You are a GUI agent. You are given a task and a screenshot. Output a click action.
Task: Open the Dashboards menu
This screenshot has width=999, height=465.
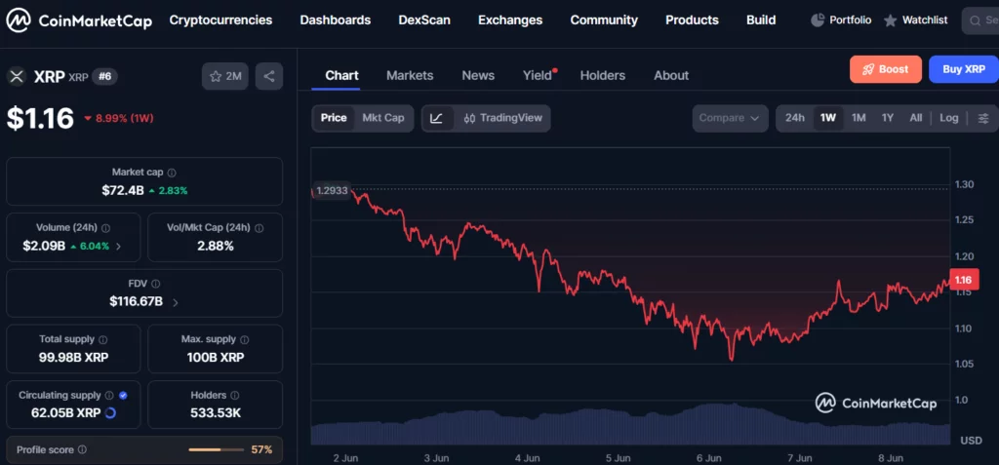(336, 20)
